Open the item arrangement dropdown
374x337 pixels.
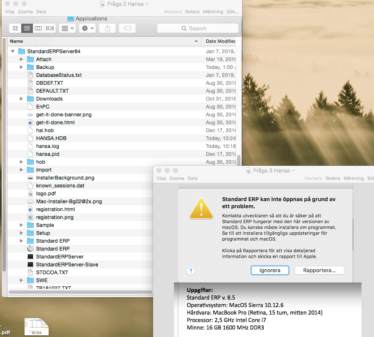point(67,28)
